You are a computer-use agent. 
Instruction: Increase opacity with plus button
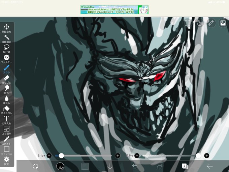point(207,155)
